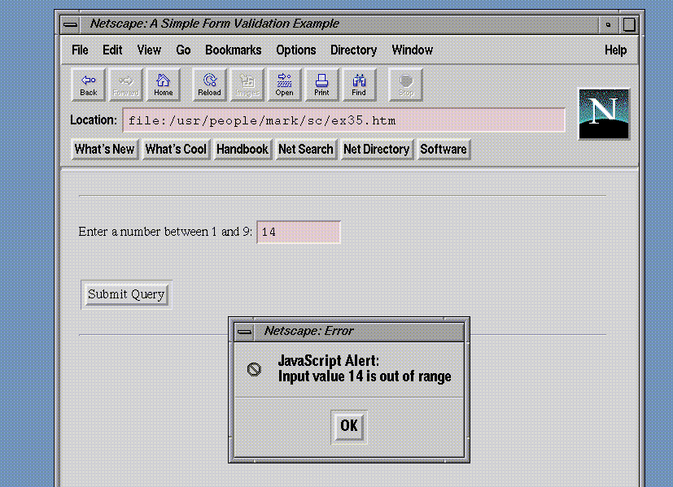The width and height of the screenshot is (673, 487).
Task: Click the Submit Query button
Action: 126,294
